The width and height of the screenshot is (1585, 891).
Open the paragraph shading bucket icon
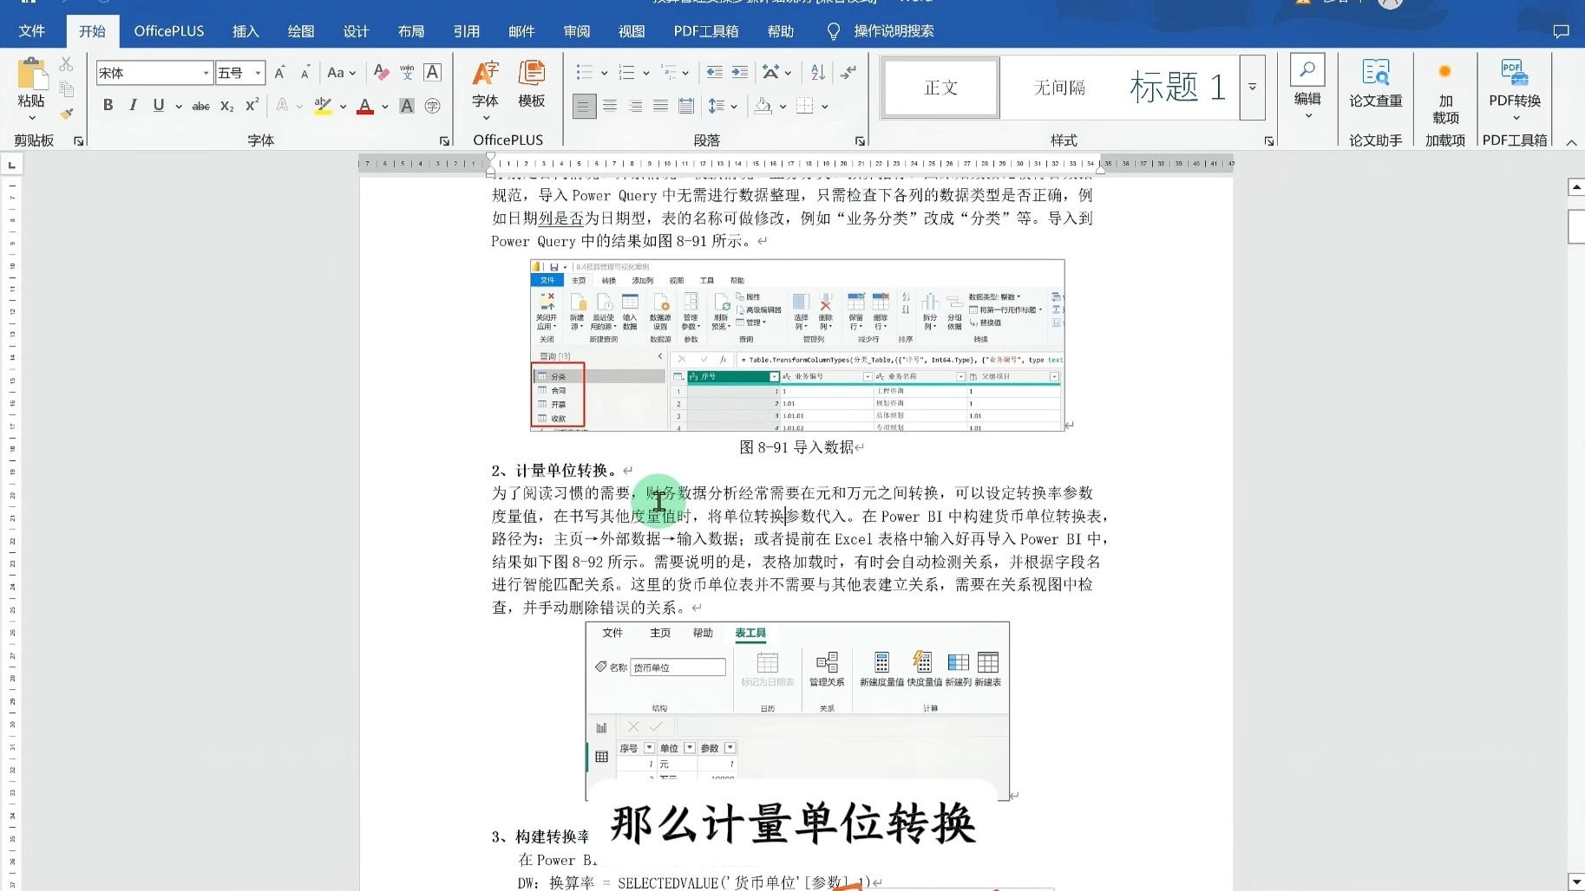[763, 105]
